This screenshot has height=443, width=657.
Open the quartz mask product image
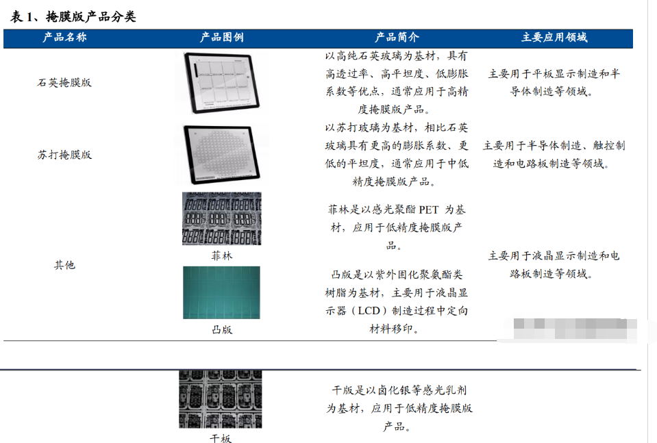point(221,83)
